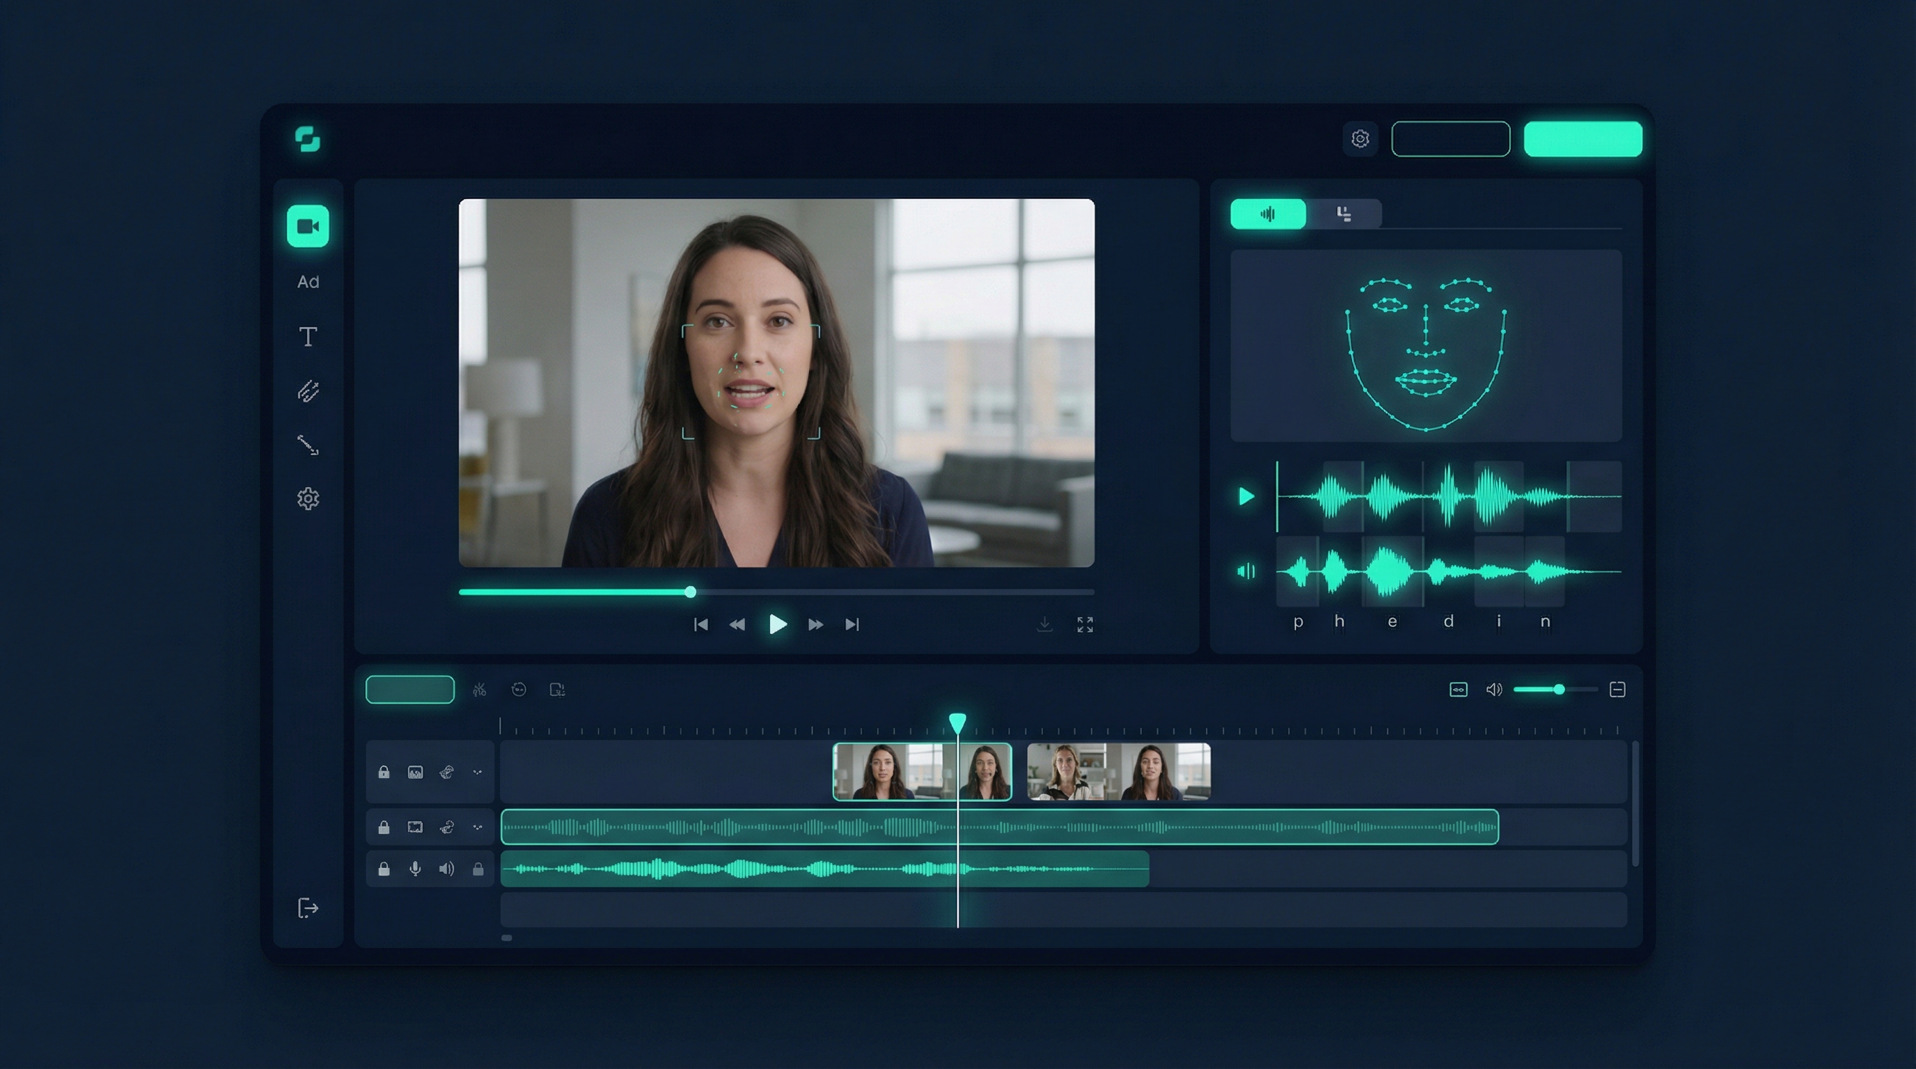Expand the chevron on the second track header

coord(478,828)
